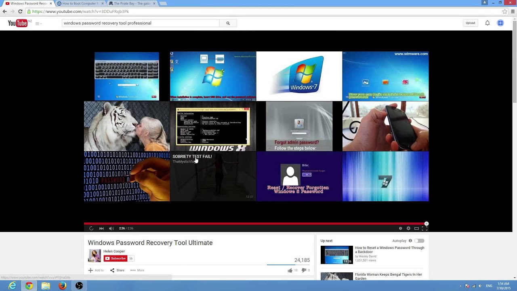
Task: Toggle the Autoplay switch
Action: point(419,241)
